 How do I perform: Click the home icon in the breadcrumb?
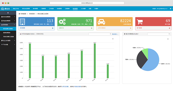[x=19, y=14]
